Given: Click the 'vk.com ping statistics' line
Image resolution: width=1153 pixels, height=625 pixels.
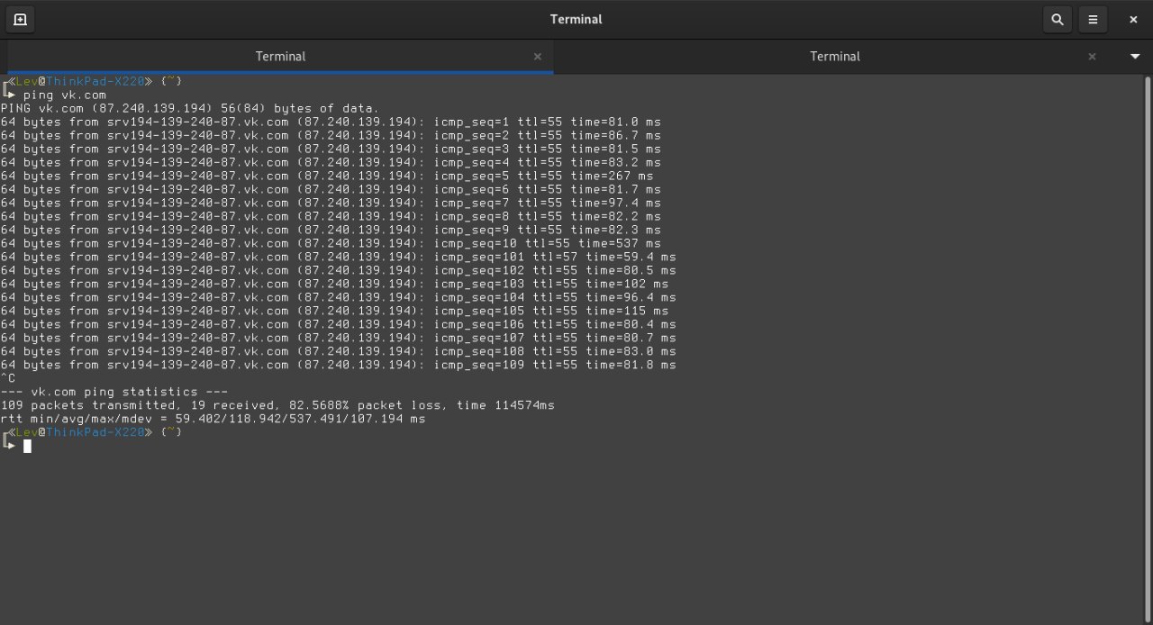Looking at the screenshot, I should point(114,392).
